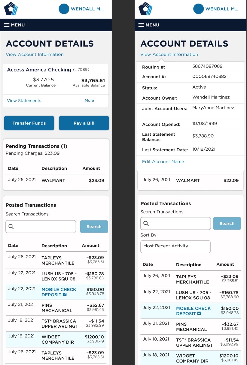Collapse View Account Information in the right screen
247x365 pixels.
pyautogui.click(x=169, y=54)
